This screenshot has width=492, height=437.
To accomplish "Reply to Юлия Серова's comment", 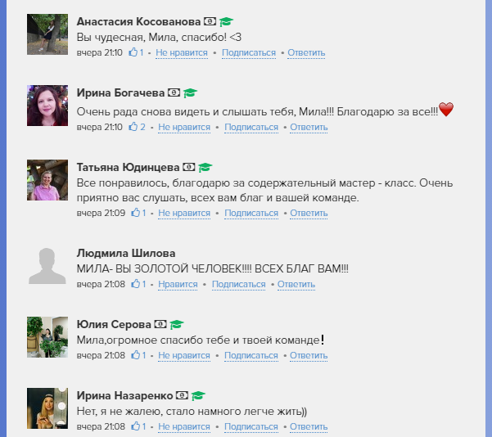I will click(x=309, y=355).
